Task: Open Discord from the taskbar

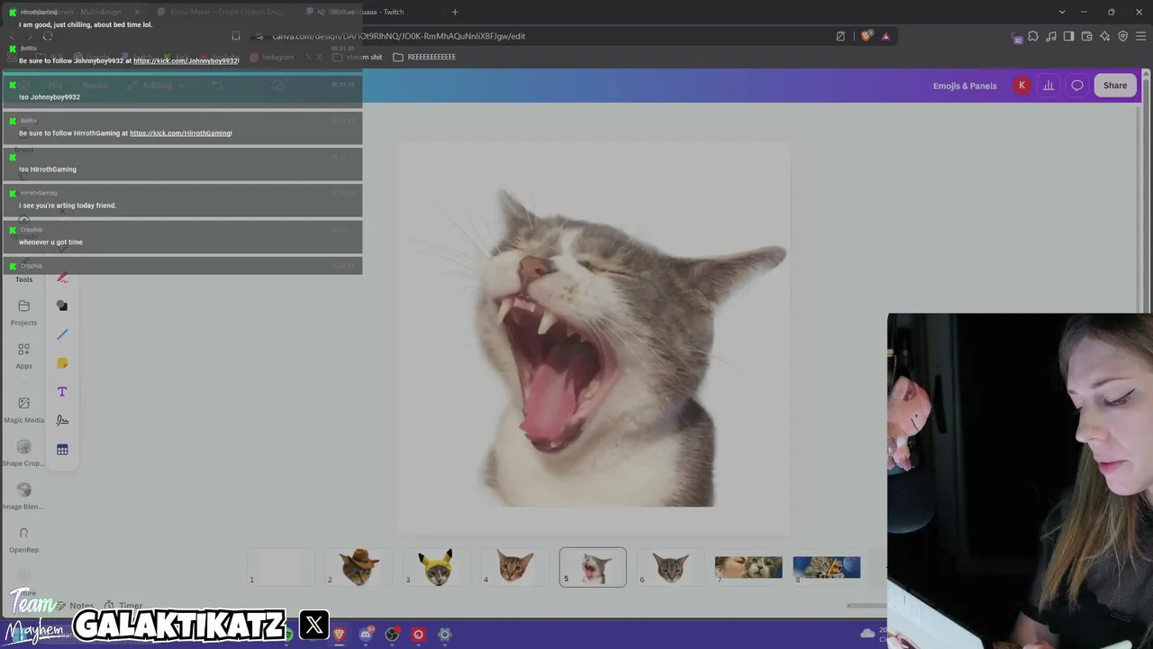Action: 366,635
